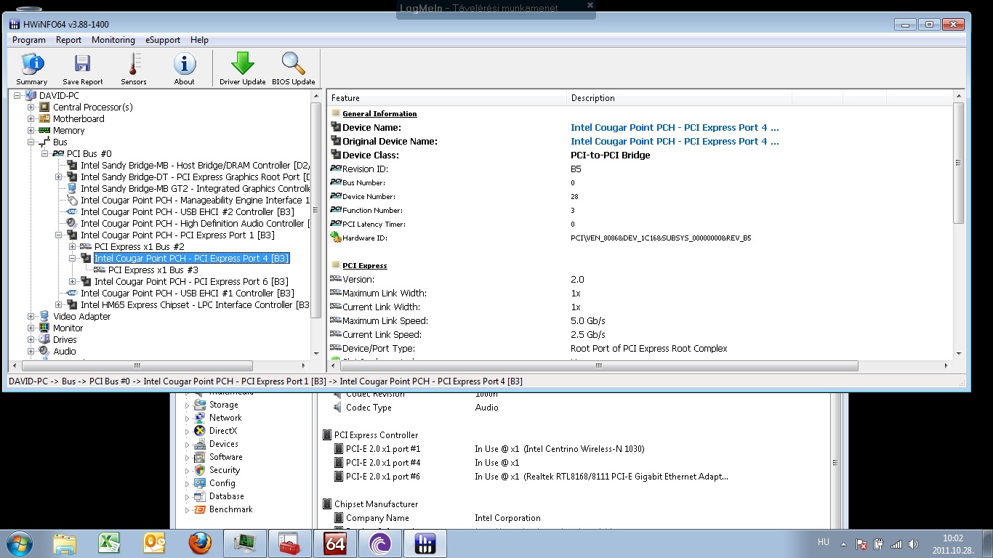This screenshot has width=993, height=558.
Task: Expand Devices in the background window tree
Action: [x=188, y=445]
